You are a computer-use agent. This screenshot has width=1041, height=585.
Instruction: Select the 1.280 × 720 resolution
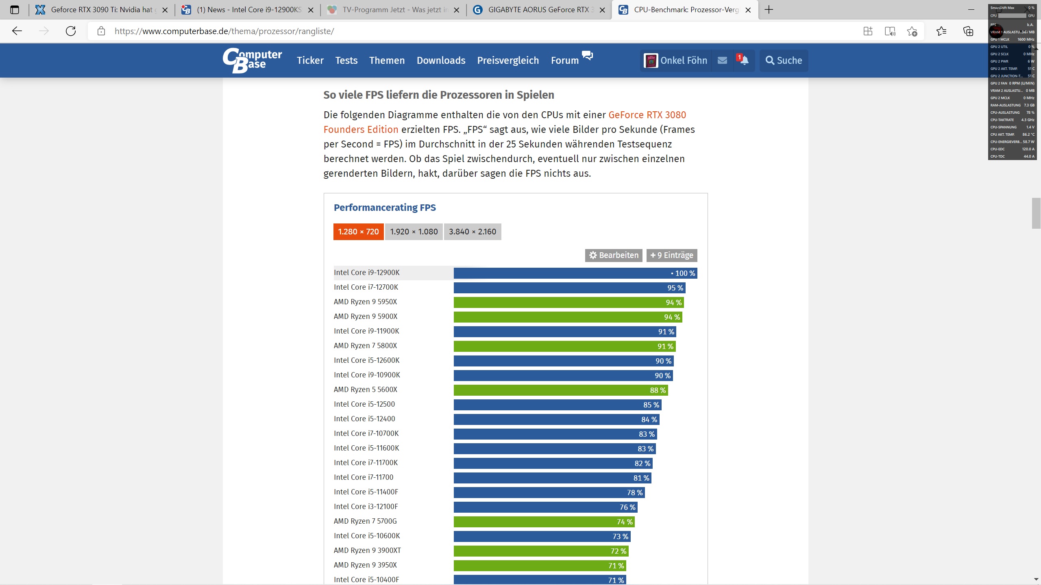[x=358, y=232]
